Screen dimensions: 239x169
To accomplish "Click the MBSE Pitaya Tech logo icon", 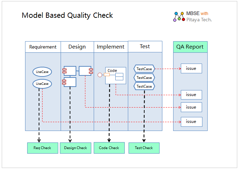I will click(x=179, y=17).
